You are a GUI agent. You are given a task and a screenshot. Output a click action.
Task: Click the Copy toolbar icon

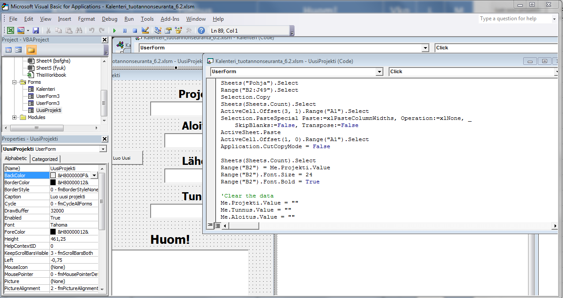[58, 30]
